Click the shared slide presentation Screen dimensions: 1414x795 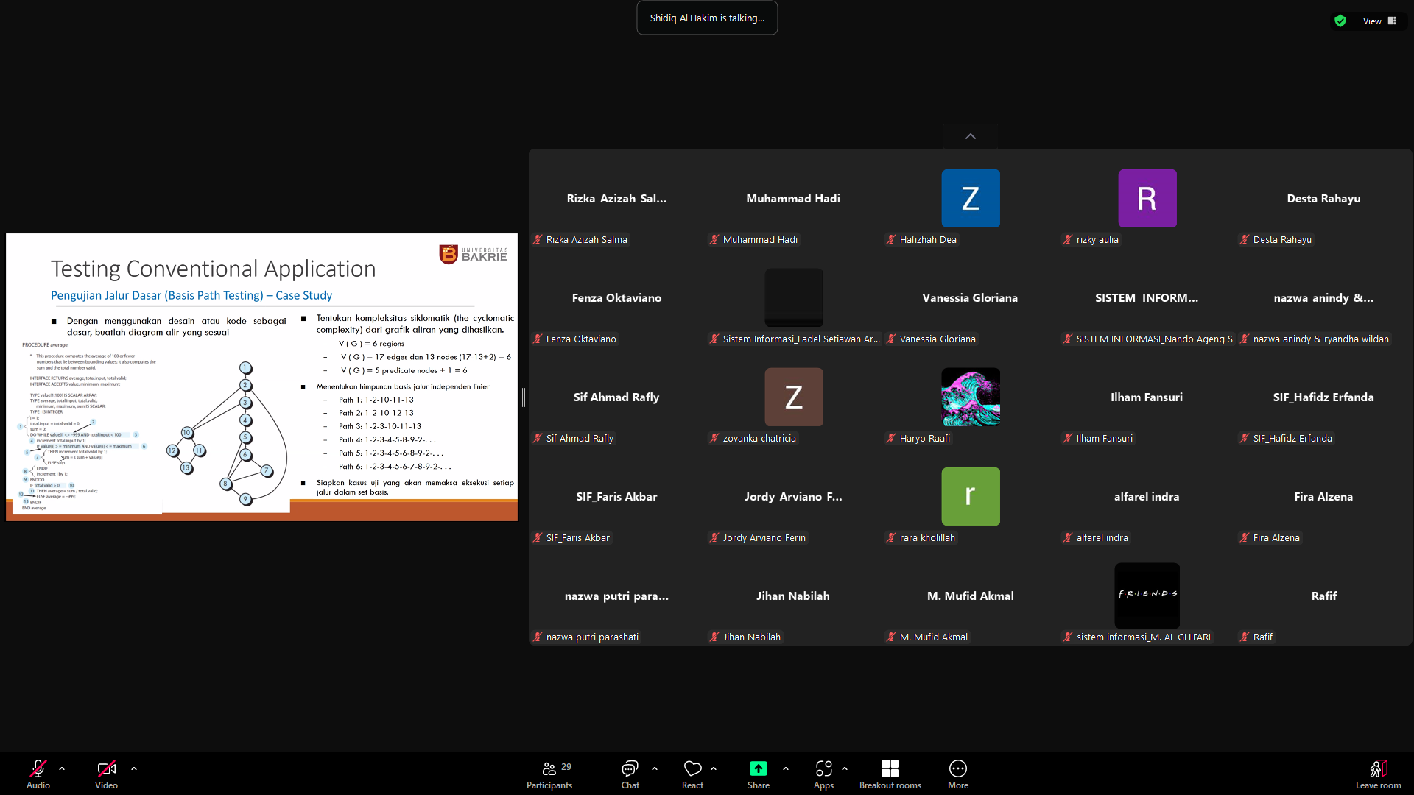(x=261, y=377)
